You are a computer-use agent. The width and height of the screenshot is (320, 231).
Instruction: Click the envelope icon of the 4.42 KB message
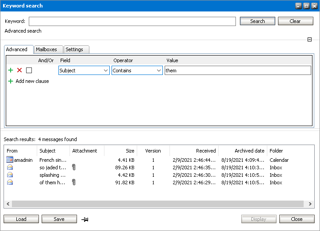10,175
